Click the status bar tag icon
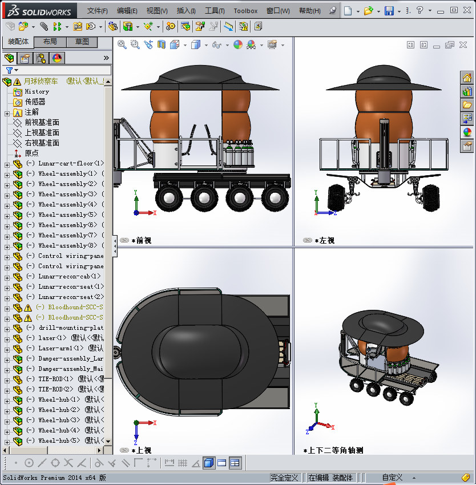The image size is (476, 485). [466, 478]
